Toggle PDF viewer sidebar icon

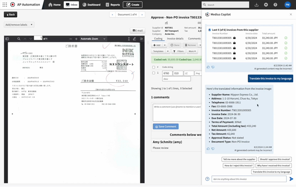click(x=7, y=39)
